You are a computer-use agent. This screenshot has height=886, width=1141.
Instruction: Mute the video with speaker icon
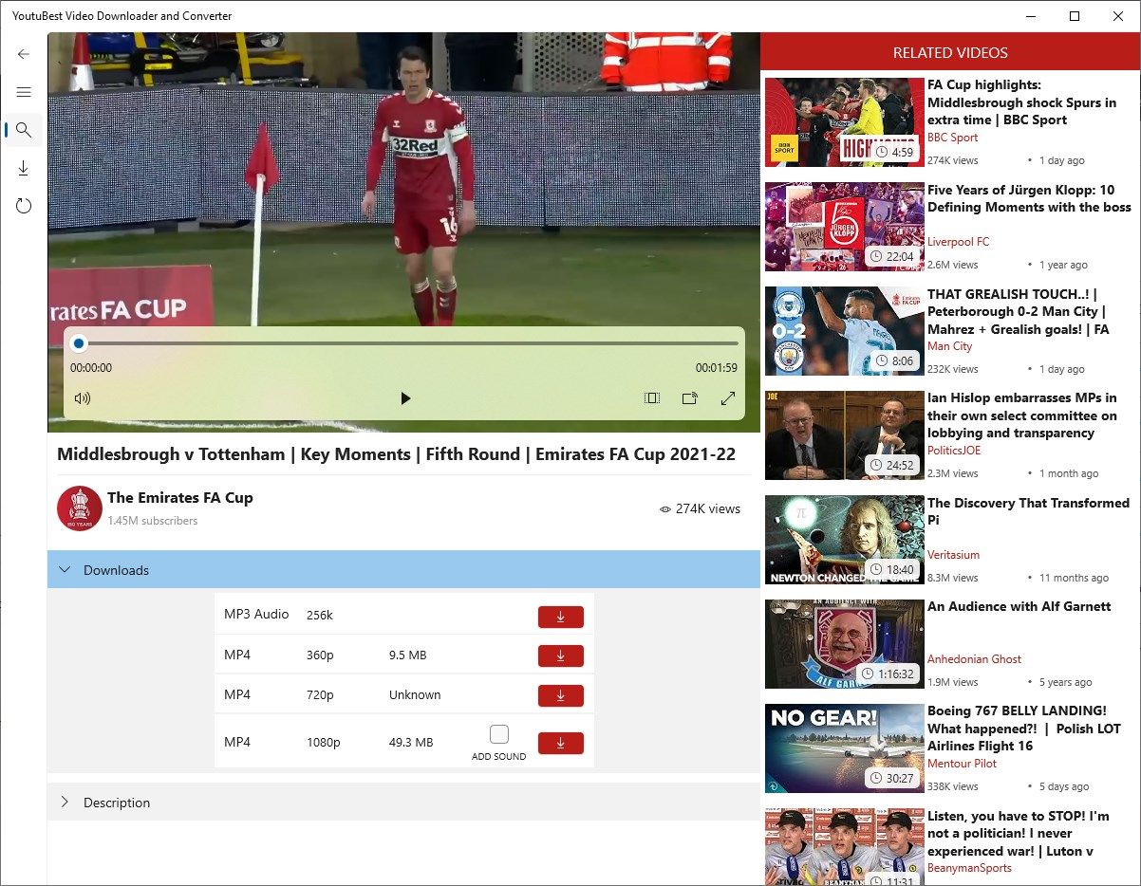83,398
